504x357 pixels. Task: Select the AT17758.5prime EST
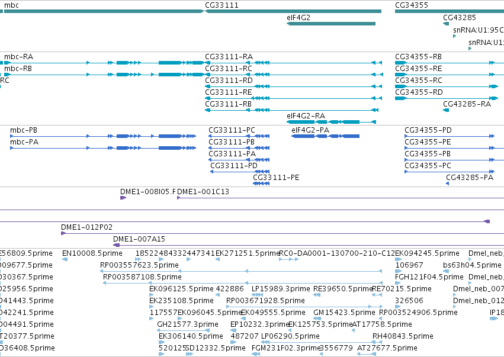[x=353, y=330]
